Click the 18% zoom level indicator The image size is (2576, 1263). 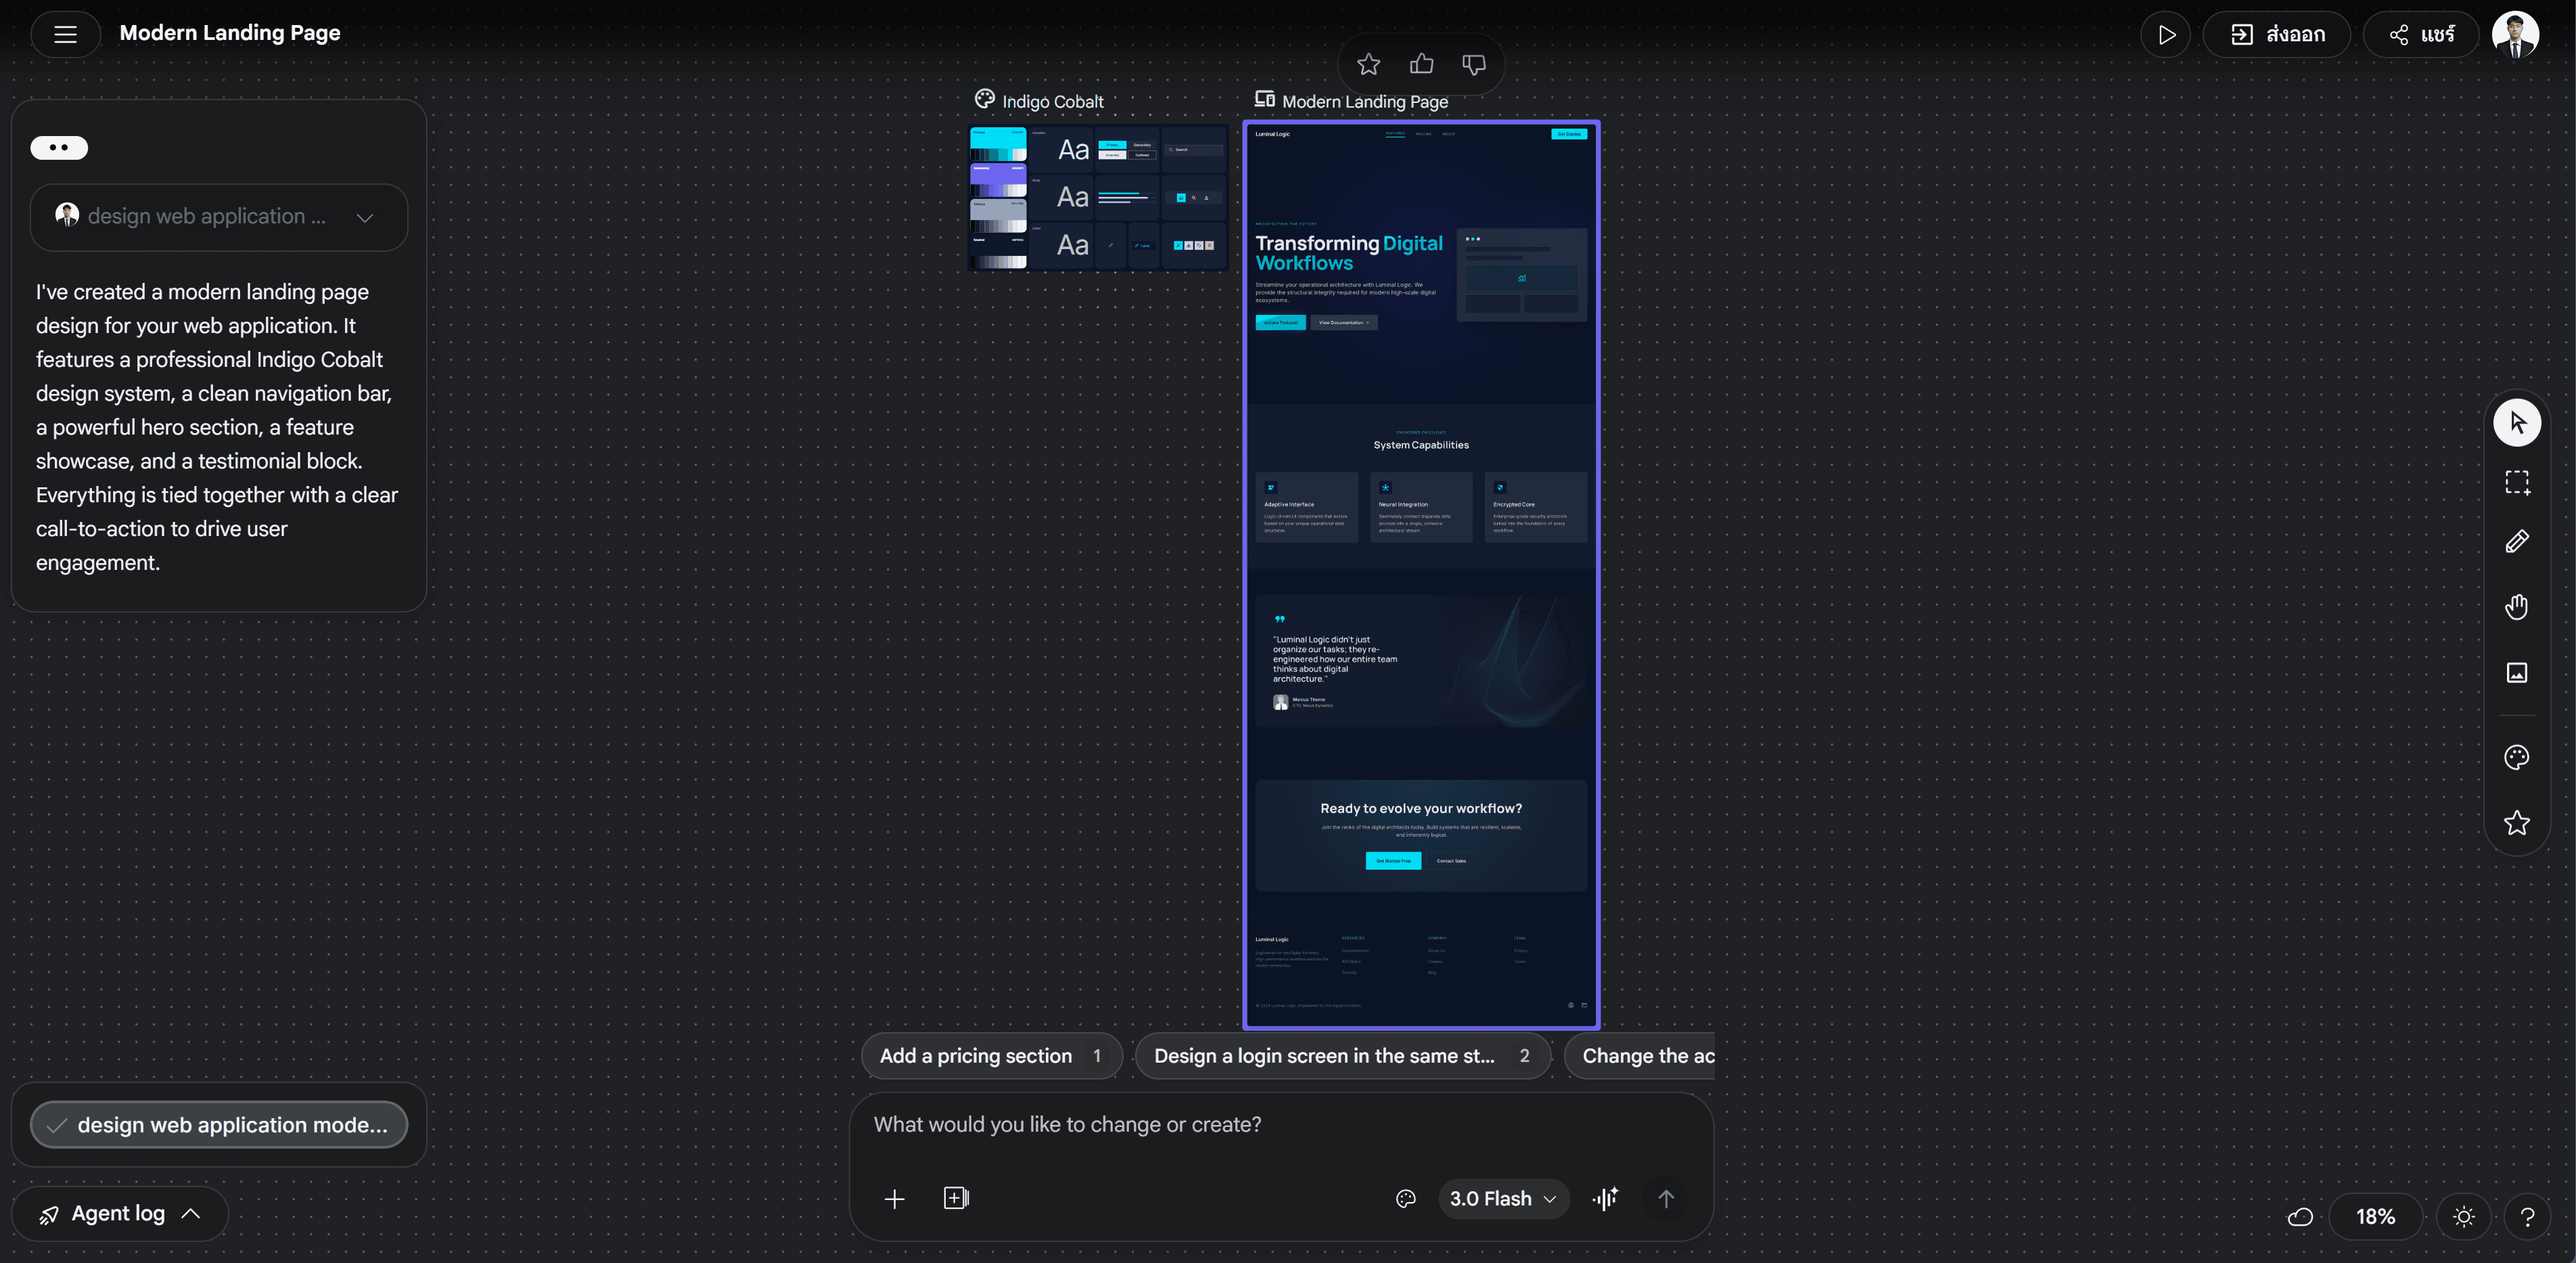(x=2376, y=1217)
